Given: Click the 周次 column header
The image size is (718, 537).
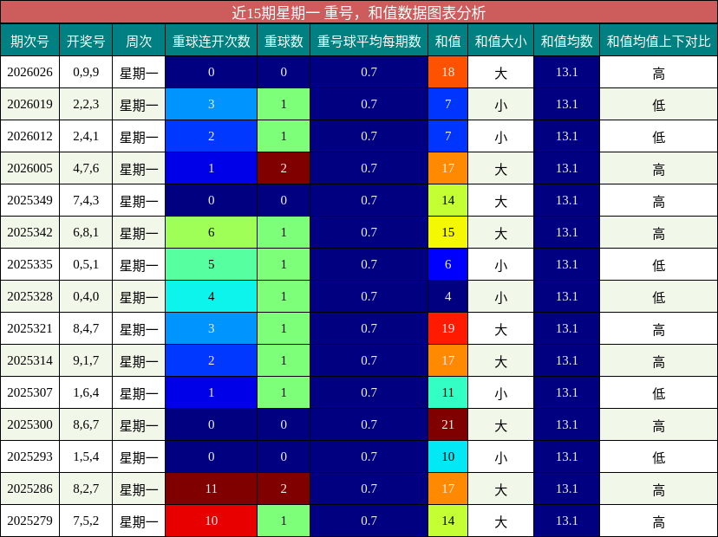Looking at the screenshot, I should 138,39.
